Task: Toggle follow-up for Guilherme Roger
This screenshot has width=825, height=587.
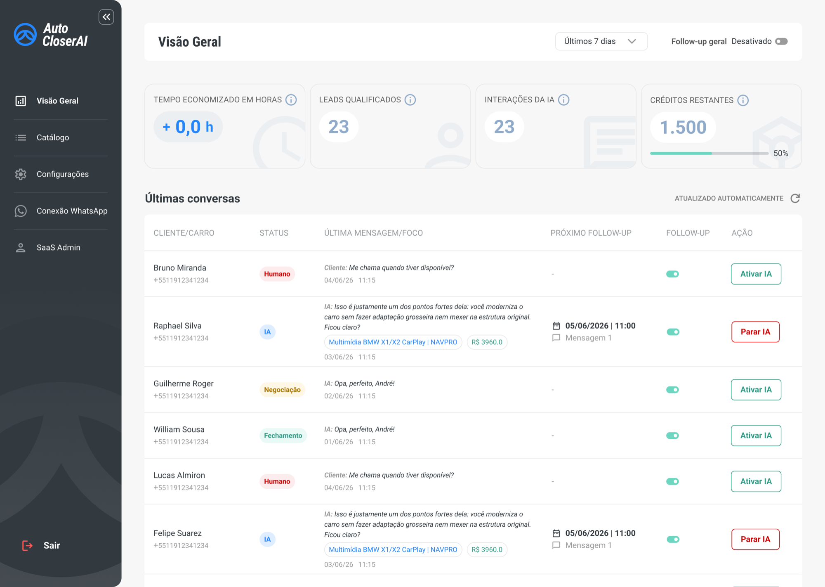Action: tap(672, 390)
